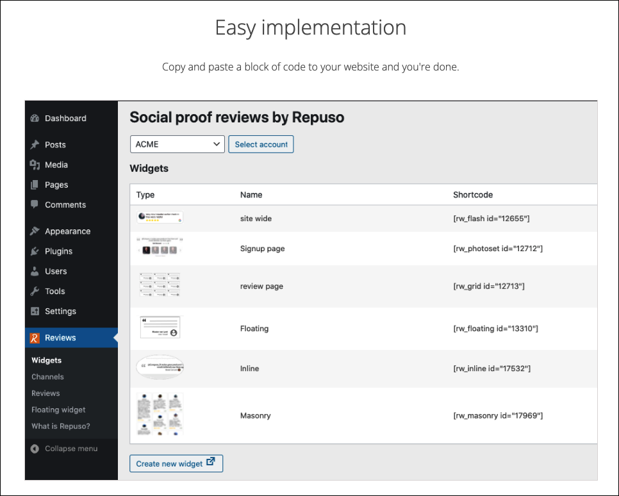
Task: Open the Dashboard from the sidebar
Action: 36,118
